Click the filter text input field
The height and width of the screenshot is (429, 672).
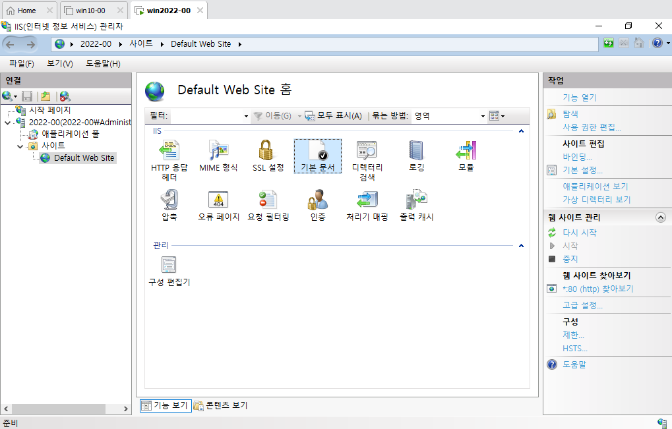point(206,116)
